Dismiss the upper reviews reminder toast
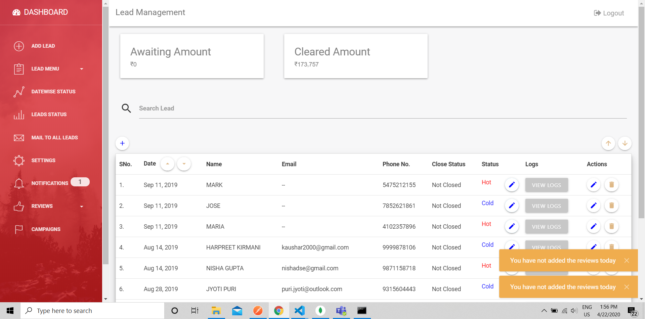 click(627, 261)
